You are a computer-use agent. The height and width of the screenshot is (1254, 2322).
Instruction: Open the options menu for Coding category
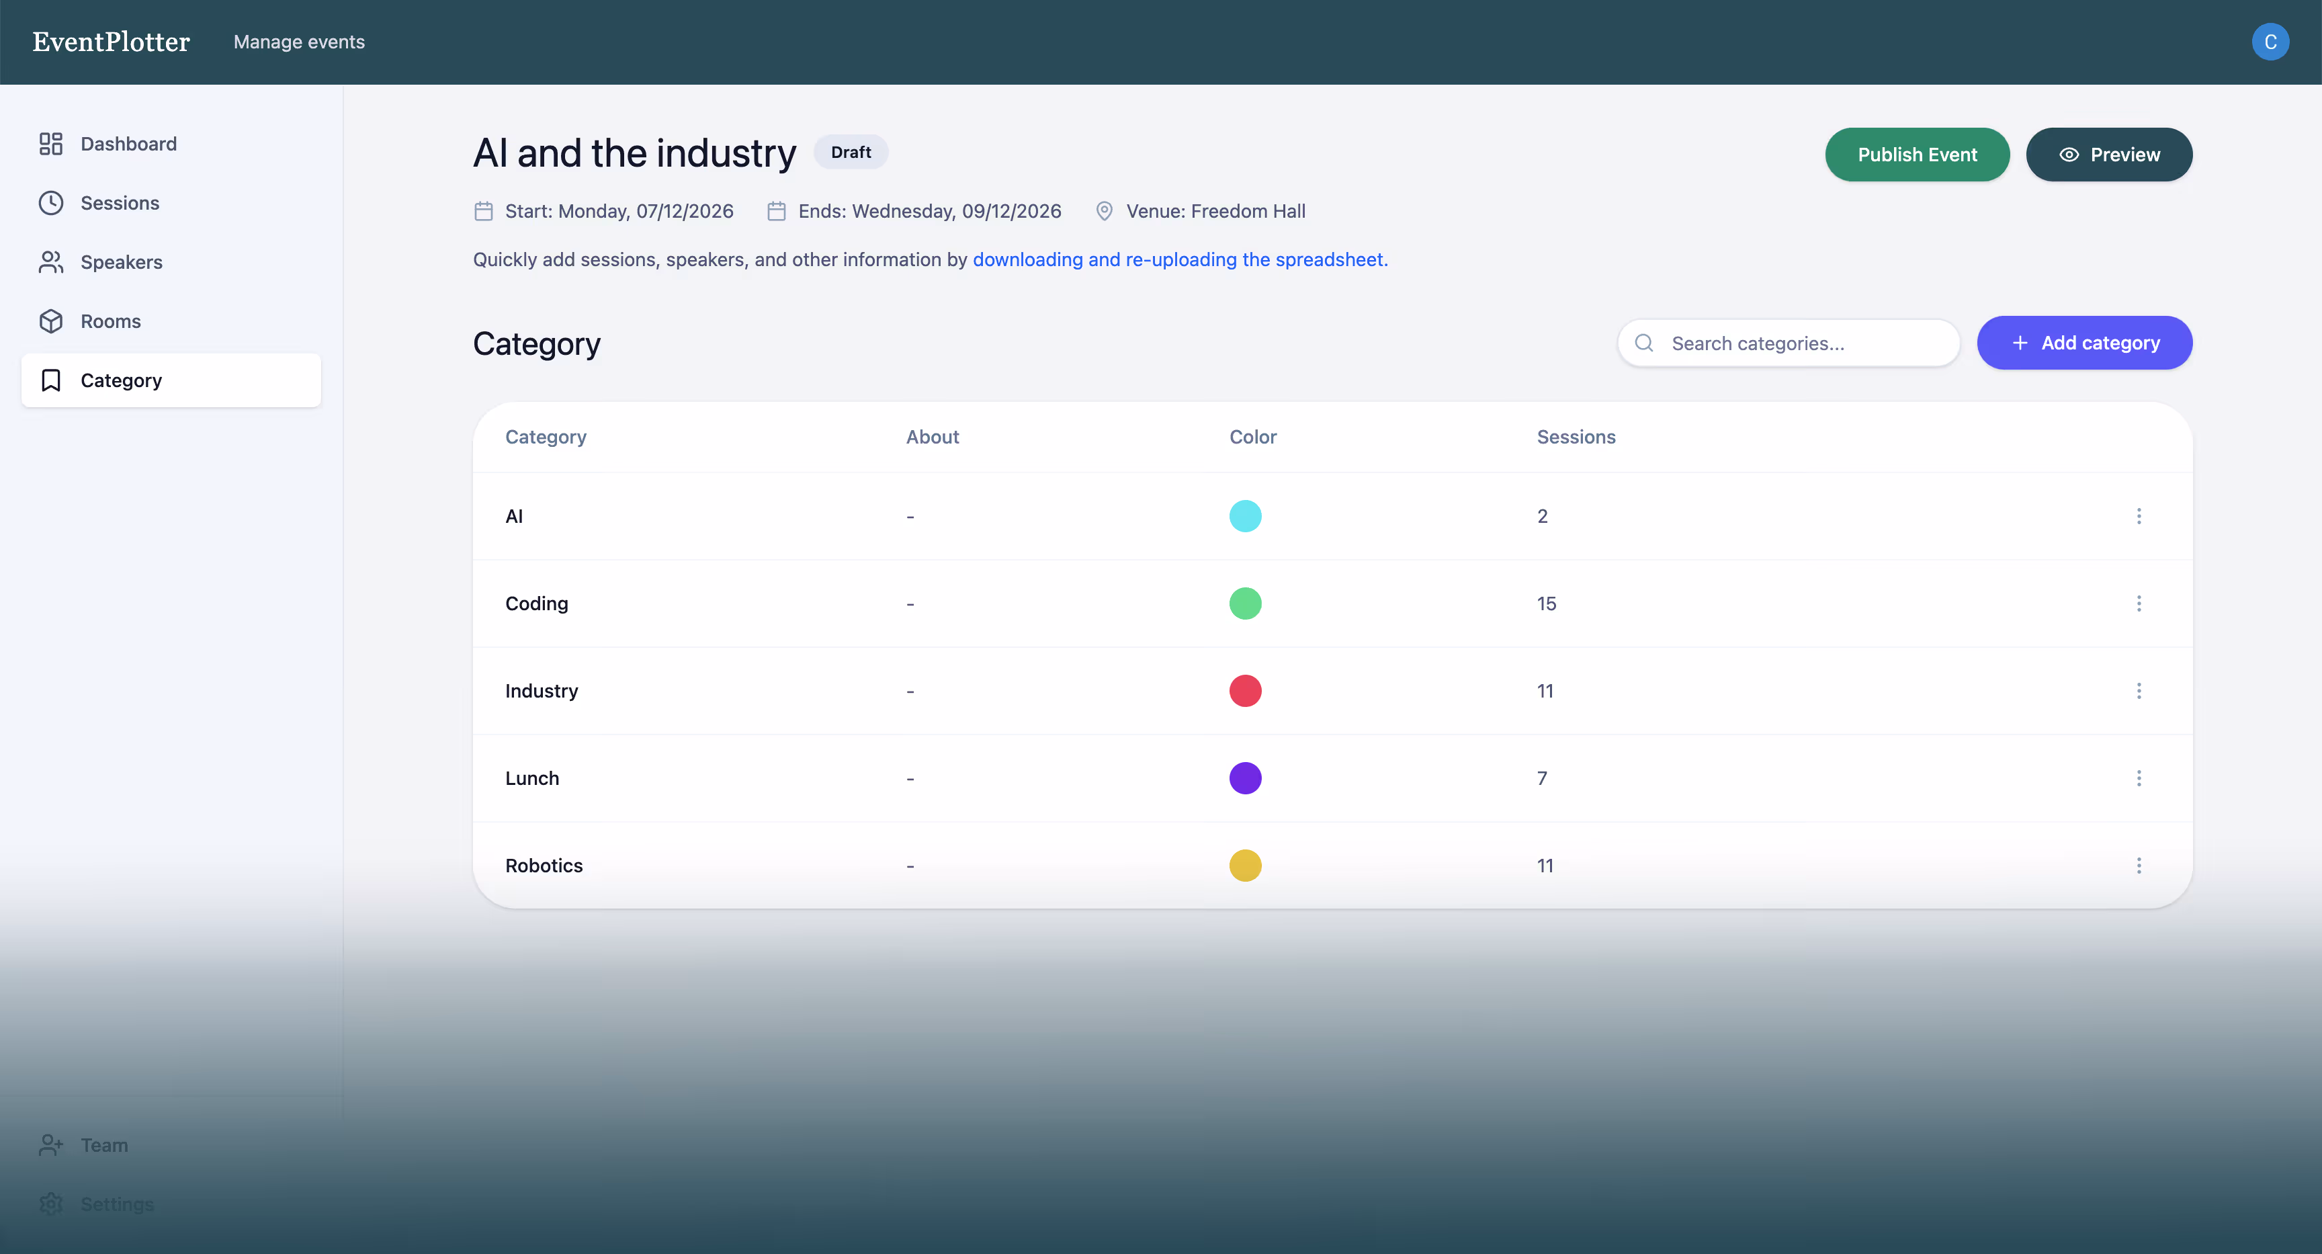(x=2138, y=604)
